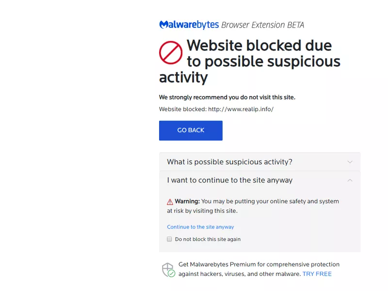This screenshot has height=291, width=388.
Task: Open the "Continue to the site anyway" link
Action: [200, 226]
